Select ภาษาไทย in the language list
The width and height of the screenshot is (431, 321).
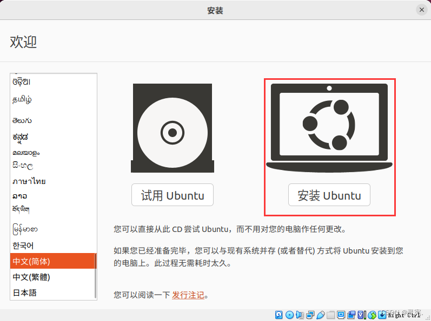[x=52, y=181]
